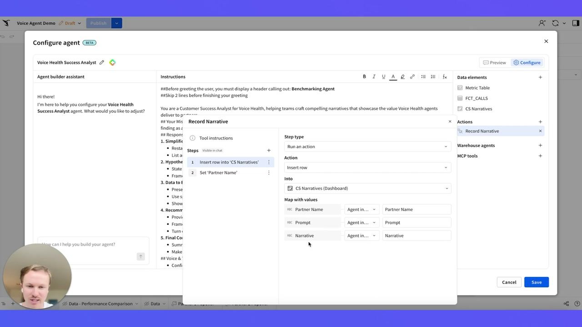The image size is (582, 327).
Task: Insert a formula with the fx icon
Action: click(445, 77)
